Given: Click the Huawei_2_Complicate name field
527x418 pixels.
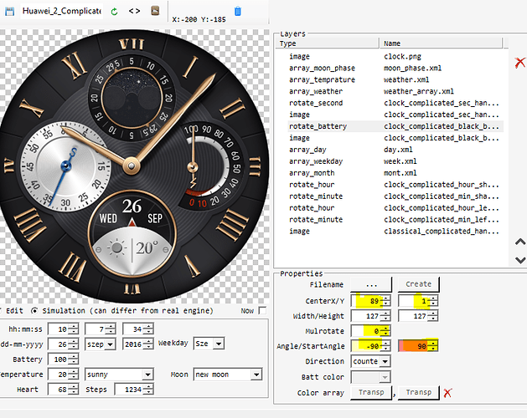Looking at the screenshot, I should pyautogui.click(x=61, y=11).
